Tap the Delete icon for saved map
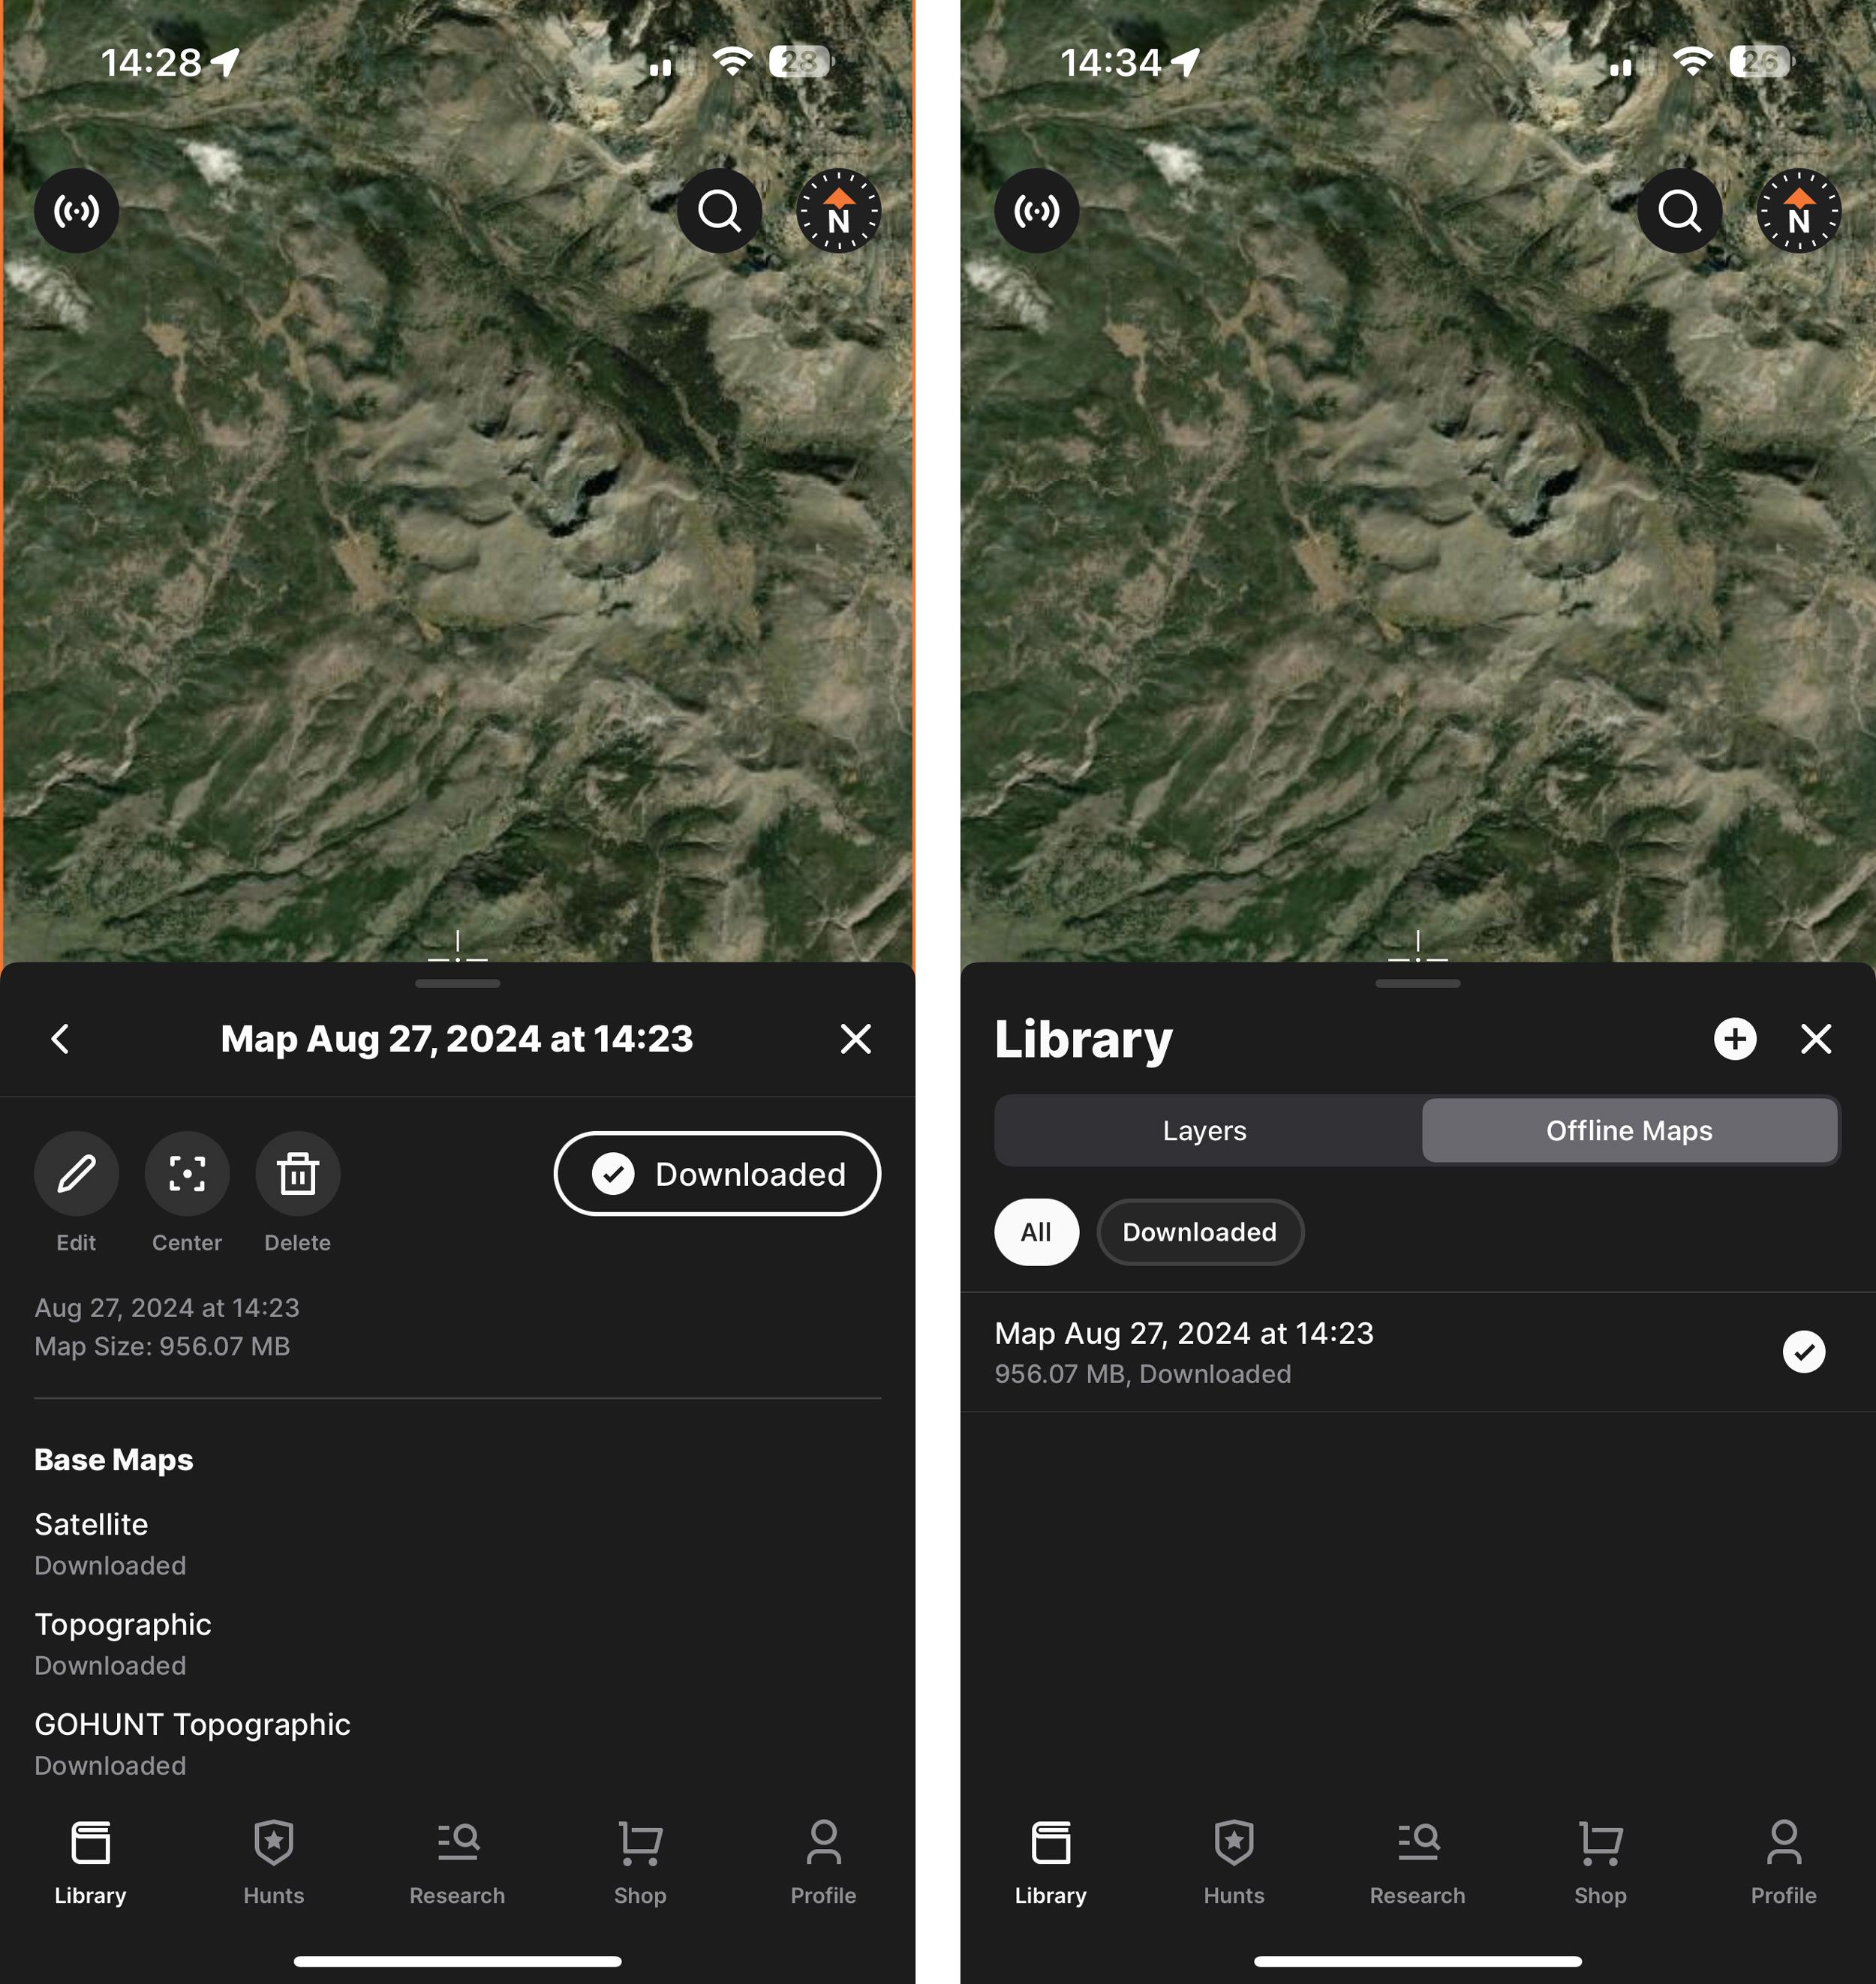This screenshot has height=1984, width=1876. 296,1173
